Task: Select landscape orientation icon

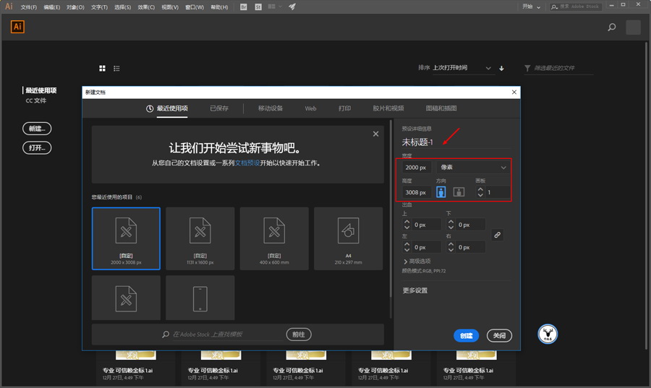Action: [x=459, y=192]
